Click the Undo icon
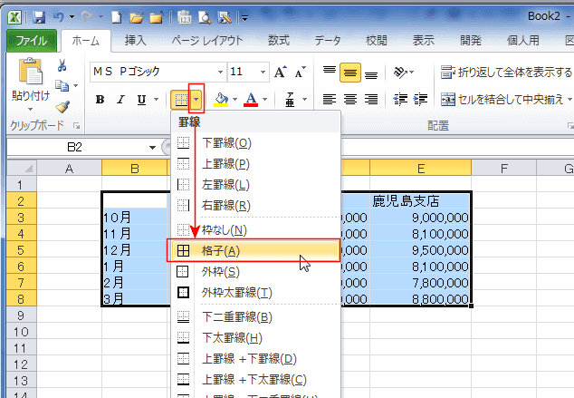 click(x=59, y=17)
